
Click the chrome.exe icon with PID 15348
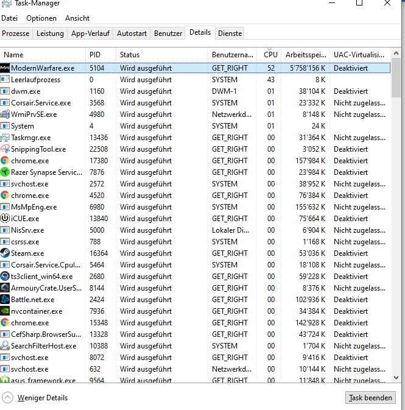click(x=5, y=323)
